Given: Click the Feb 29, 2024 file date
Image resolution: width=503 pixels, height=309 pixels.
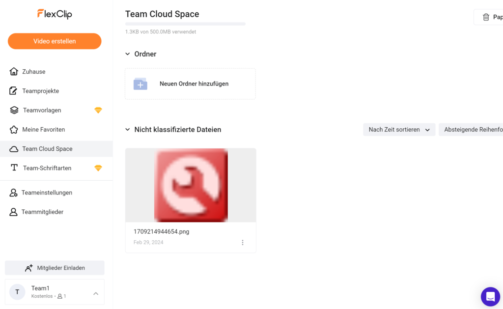Looking at the screenshot, I should click(148, 242).
